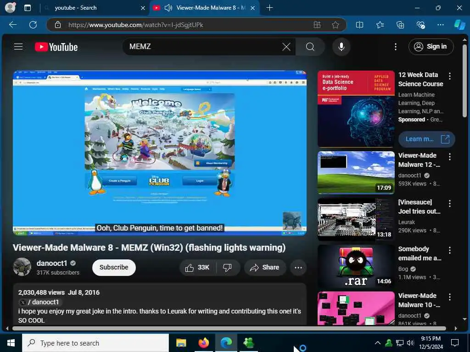Screen dimensions: 470x352
Task: Share the video
Action: click(x=265, y=267)
